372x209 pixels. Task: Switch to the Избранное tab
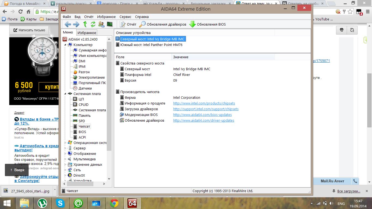(x=87, y=33)
